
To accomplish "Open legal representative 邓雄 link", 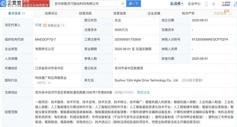I will tap(38, 25).
